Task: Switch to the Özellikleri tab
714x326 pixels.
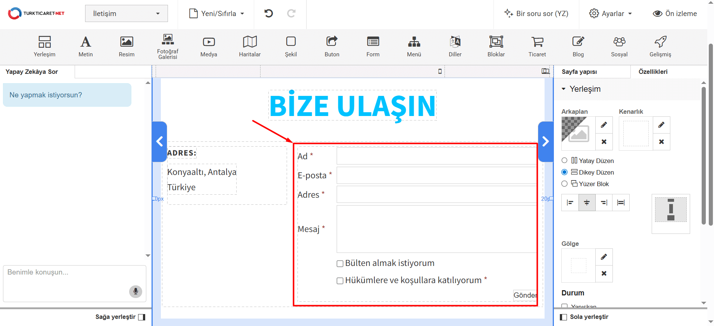Action: [653, 72]
